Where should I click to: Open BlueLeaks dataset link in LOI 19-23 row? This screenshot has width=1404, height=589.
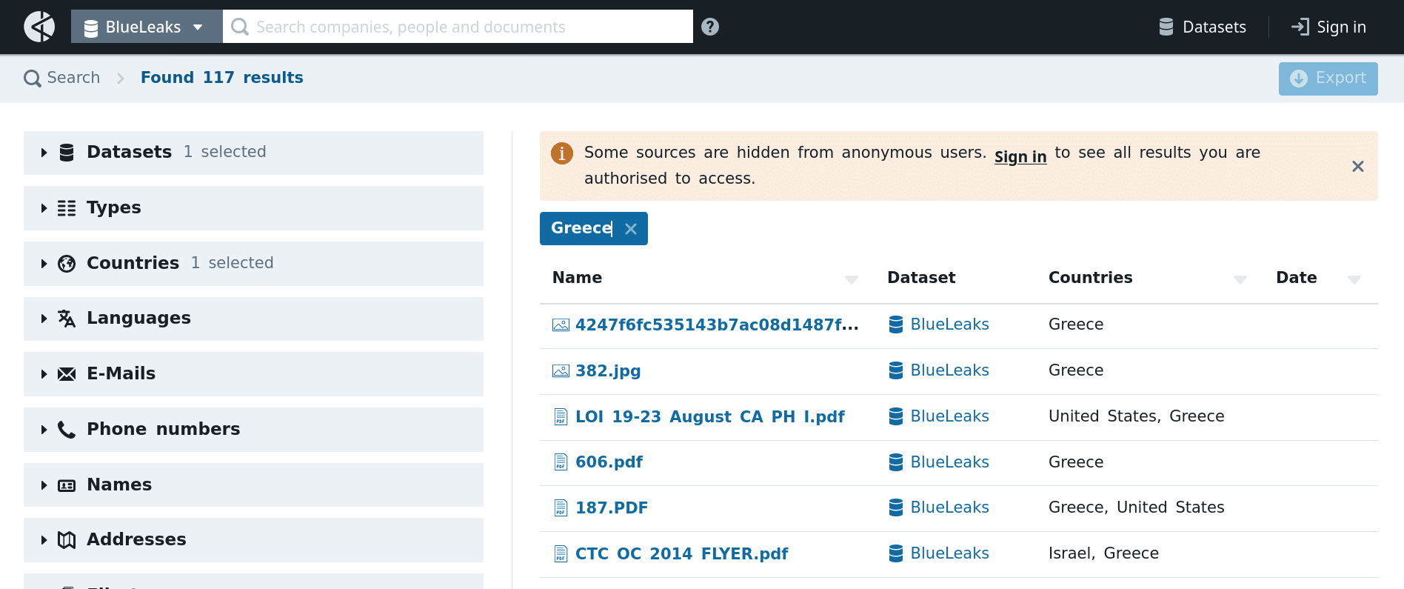[939, 416]
